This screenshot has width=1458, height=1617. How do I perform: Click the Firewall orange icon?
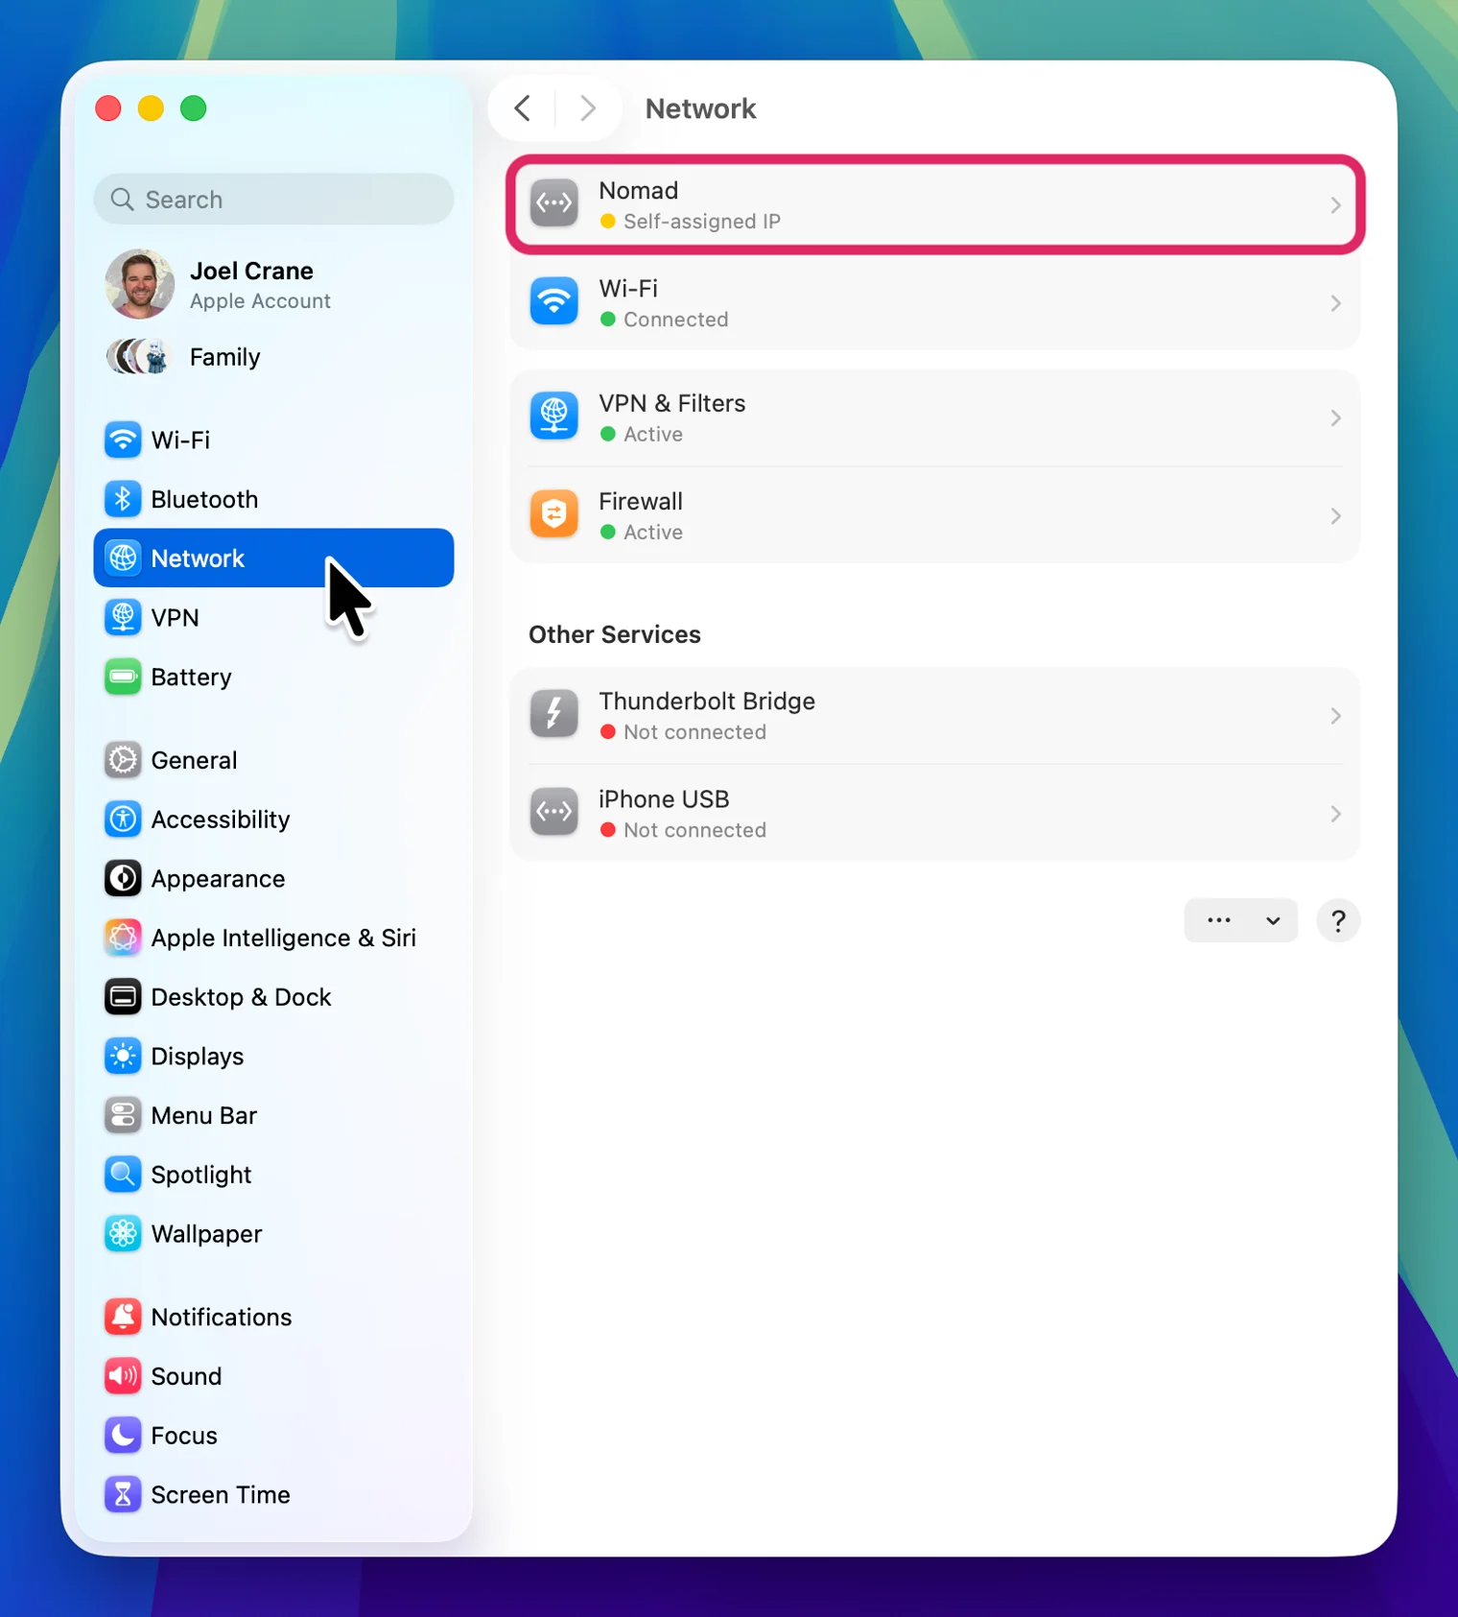(x=554, y=515)
